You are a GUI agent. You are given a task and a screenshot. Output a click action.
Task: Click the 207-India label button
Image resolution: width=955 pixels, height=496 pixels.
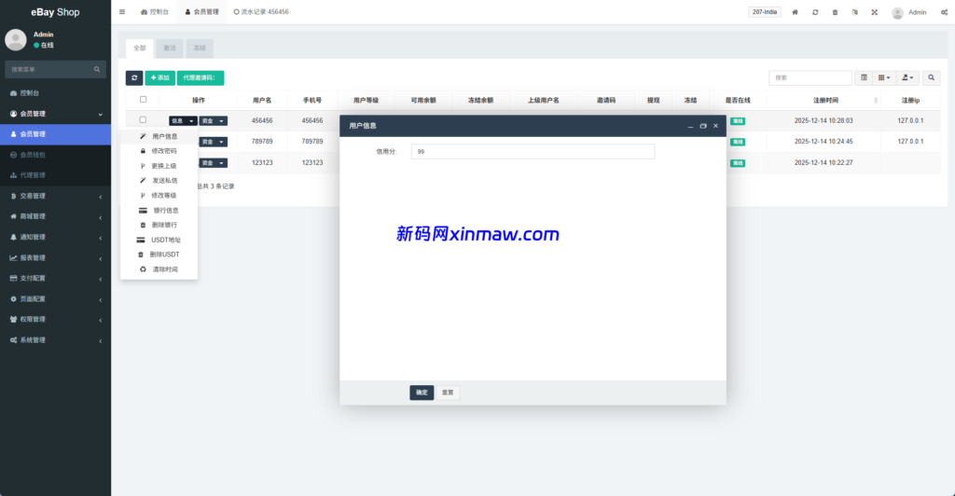pos(765,12)
